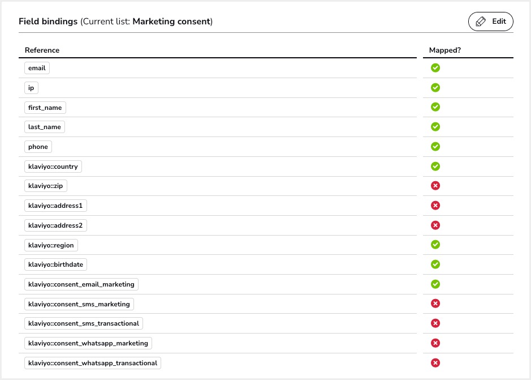This screenshot has height=380, width=531.
Task: Select the klaviyo::consent_sms_transactional tag
Action: coord(84,323)
